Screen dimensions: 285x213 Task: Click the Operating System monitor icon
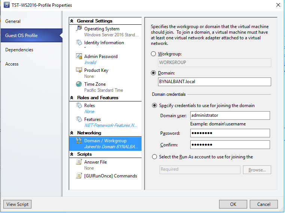[x=79, y=28]
